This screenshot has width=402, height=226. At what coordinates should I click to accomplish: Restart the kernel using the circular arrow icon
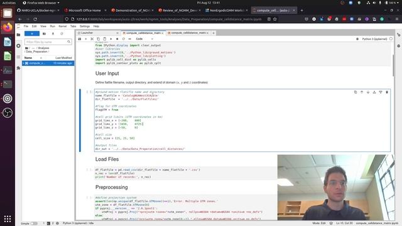[x=124, y=39]
